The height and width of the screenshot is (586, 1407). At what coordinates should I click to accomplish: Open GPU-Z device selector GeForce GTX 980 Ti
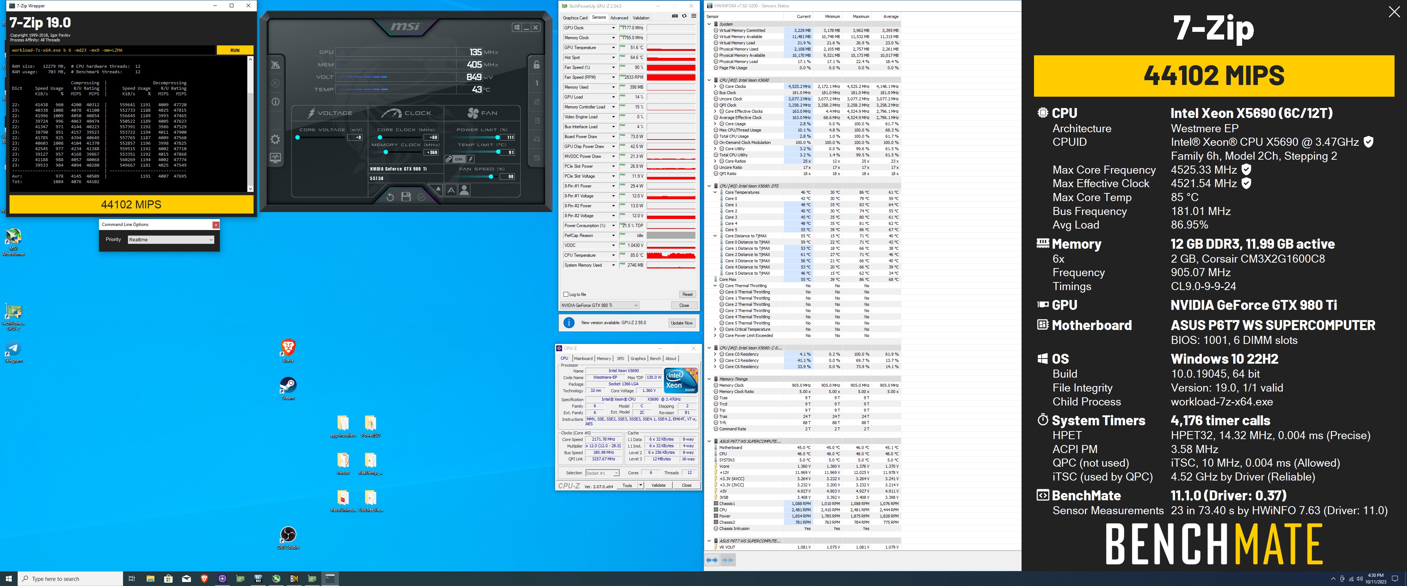coord(599,305)
